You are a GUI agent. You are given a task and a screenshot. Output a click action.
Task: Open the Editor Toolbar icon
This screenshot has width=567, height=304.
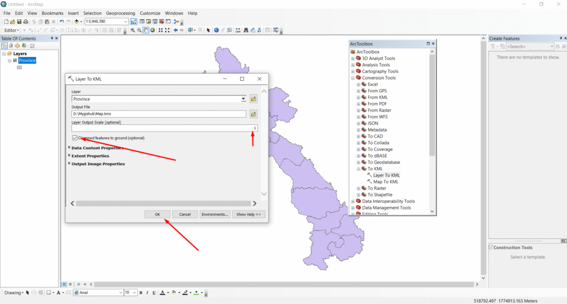pyautogui.click(x=133, y=22)
